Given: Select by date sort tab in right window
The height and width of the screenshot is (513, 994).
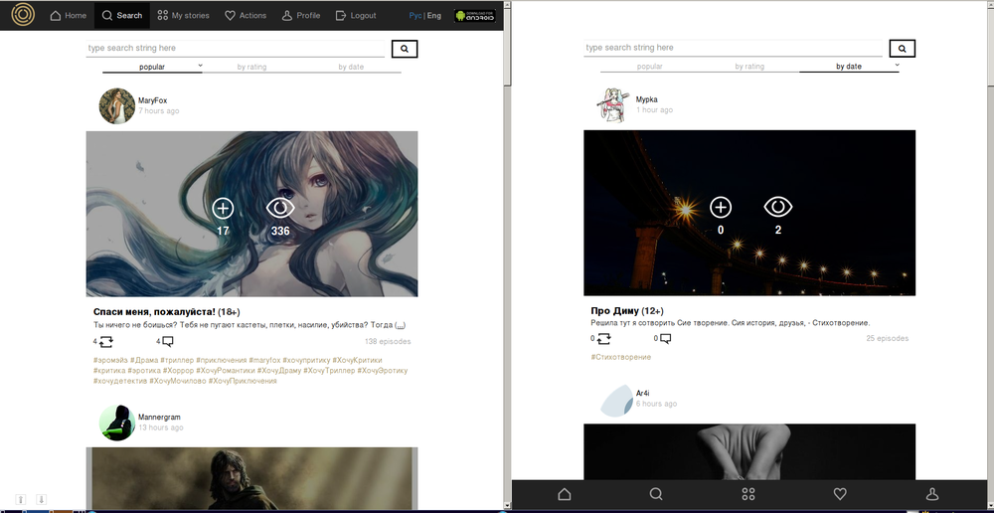Looking at the screenshot, I should (849, 66).
